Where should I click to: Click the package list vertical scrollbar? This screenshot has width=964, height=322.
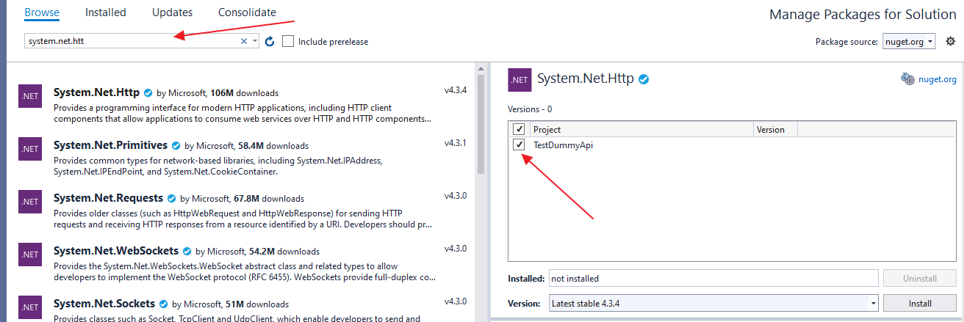coord(481,125)
